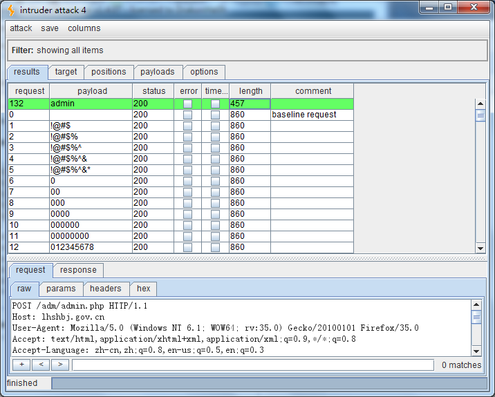The height and width of the screenshot is (397, 495).
Task: Results table scroll down arrow
Action: [x=480, y=248]
